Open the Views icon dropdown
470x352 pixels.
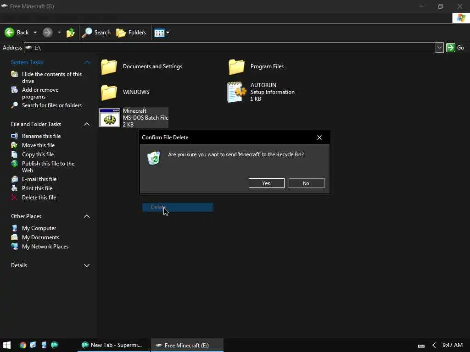(x=162, y=33)
